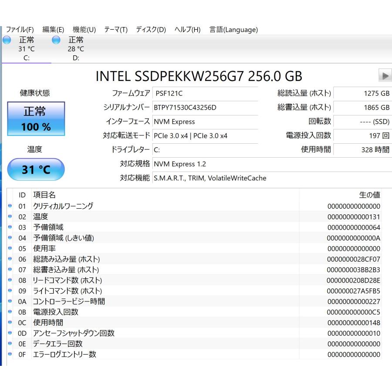Open the テーマ(T) menu
The image size is (392, 392).
(x=116, y=30)
